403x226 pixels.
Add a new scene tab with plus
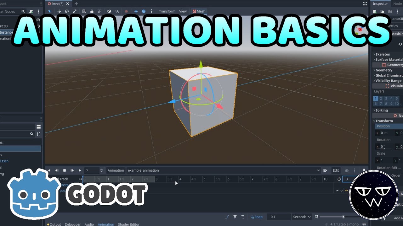pos(76,4)
